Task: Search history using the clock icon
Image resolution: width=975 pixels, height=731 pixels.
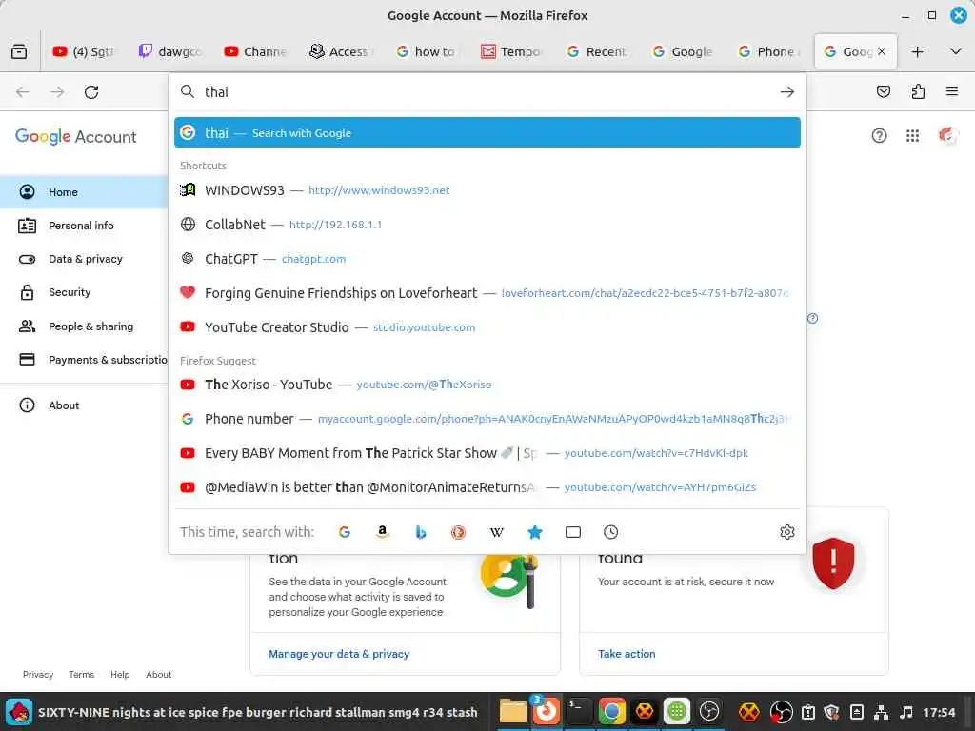Action: click(610, 532)
